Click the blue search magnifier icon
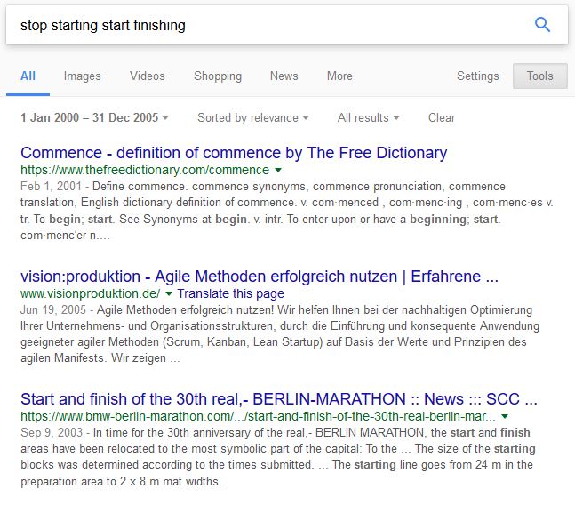575x505 pixels. coord(542,25)
